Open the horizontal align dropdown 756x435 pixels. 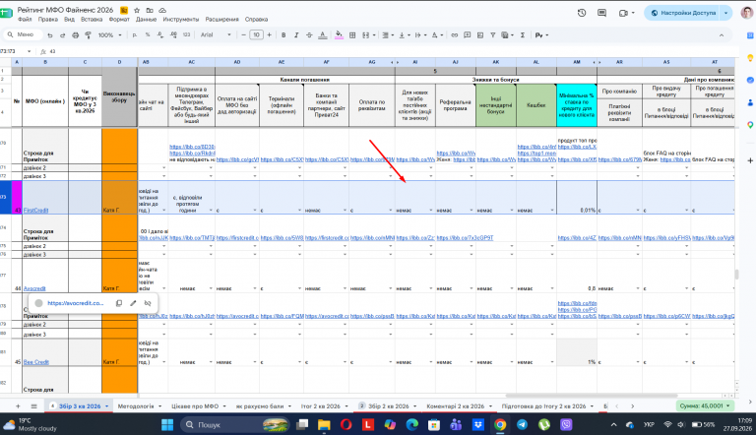point(387,35)
